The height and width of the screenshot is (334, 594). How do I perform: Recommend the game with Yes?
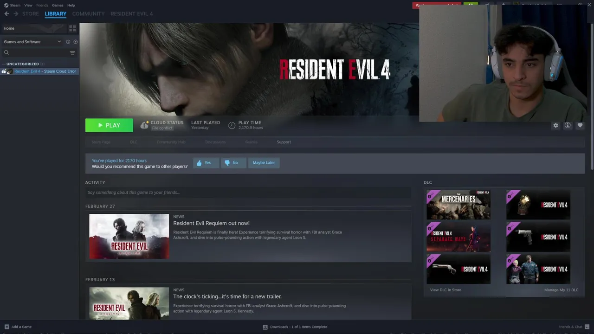click(206, 163)
